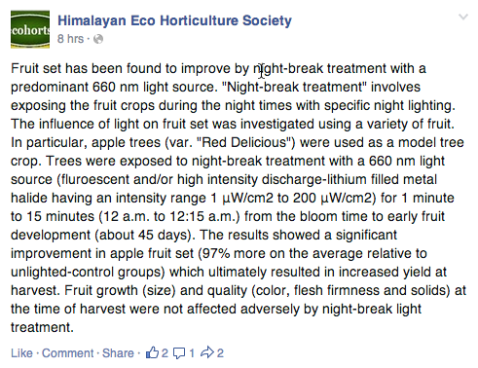Click the "97% more" text in the post

(234, 253)
